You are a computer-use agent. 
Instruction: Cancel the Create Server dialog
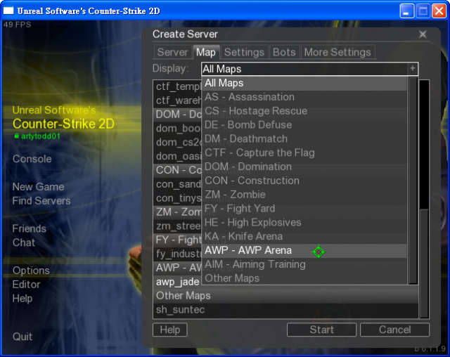tap(395, 330)
